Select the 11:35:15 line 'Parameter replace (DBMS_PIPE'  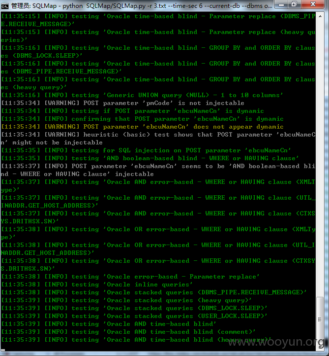click(x=158, y=16)
